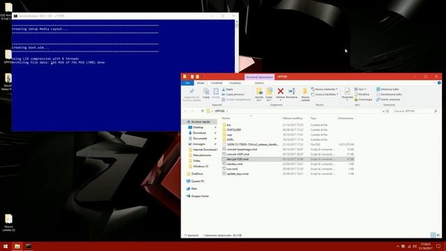Image resolution: width=446 pixels, height=251 pixels.
Task: Click the command prompt window scrollbar
Action: 236,47
